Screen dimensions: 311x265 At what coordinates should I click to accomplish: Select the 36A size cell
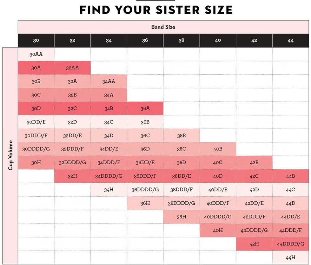click(x=145, y=108)
